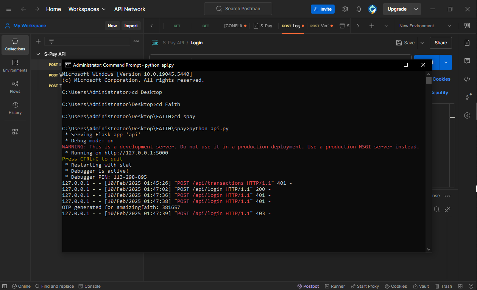Open tab list dropdown chevron
This screenshot has height=290, width=477.
(386, 26)
